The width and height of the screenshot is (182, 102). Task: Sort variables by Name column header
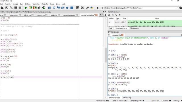111,18
